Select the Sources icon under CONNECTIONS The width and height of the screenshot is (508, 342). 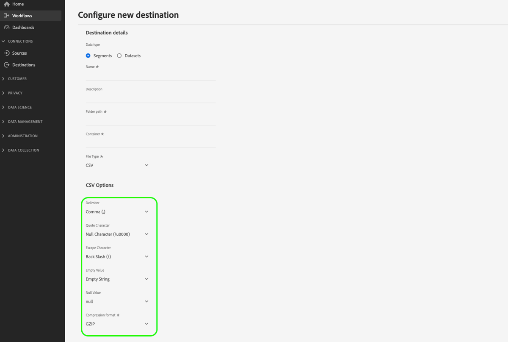7,53
